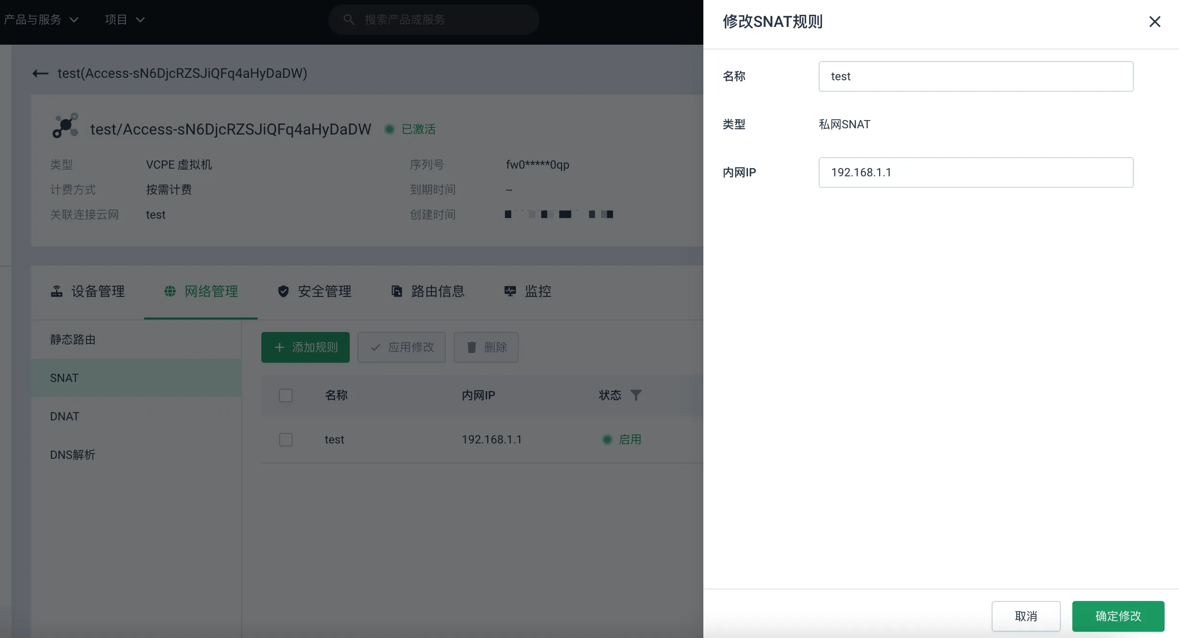Click the 内网IP column header
This screenshot has height=638, width=1179.
479,395
